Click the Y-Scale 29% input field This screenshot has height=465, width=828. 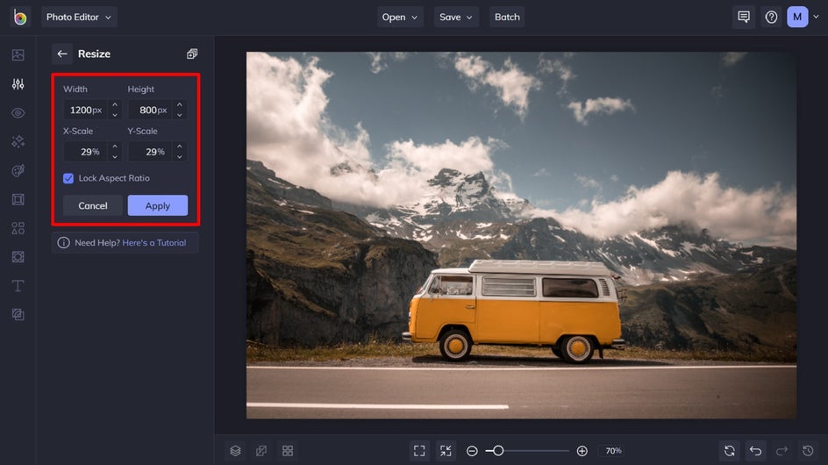[151, 152]
